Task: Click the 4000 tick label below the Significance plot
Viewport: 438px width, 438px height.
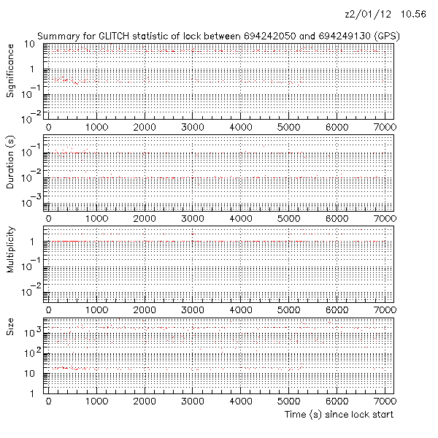Action: (x=242, y=127)
